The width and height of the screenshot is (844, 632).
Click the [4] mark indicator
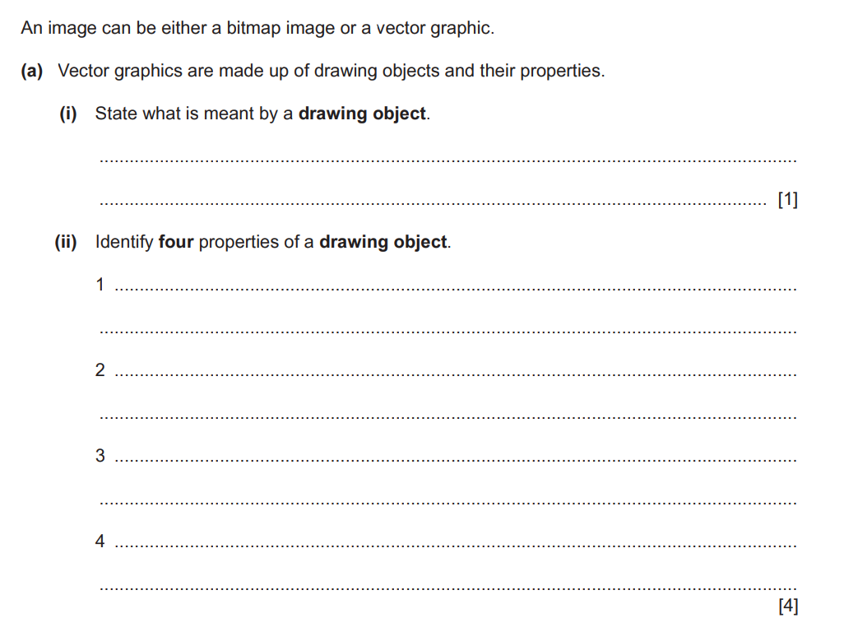787,606
